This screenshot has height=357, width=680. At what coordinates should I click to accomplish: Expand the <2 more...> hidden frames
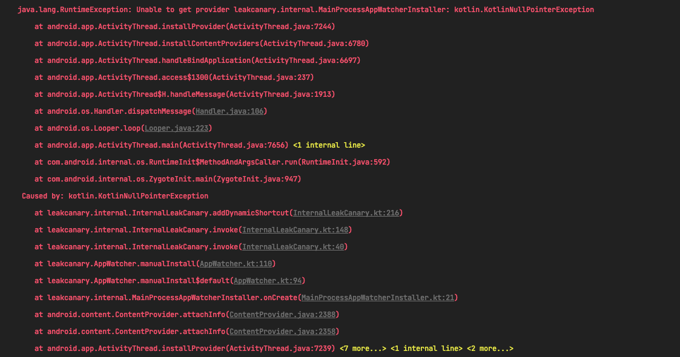489,348
